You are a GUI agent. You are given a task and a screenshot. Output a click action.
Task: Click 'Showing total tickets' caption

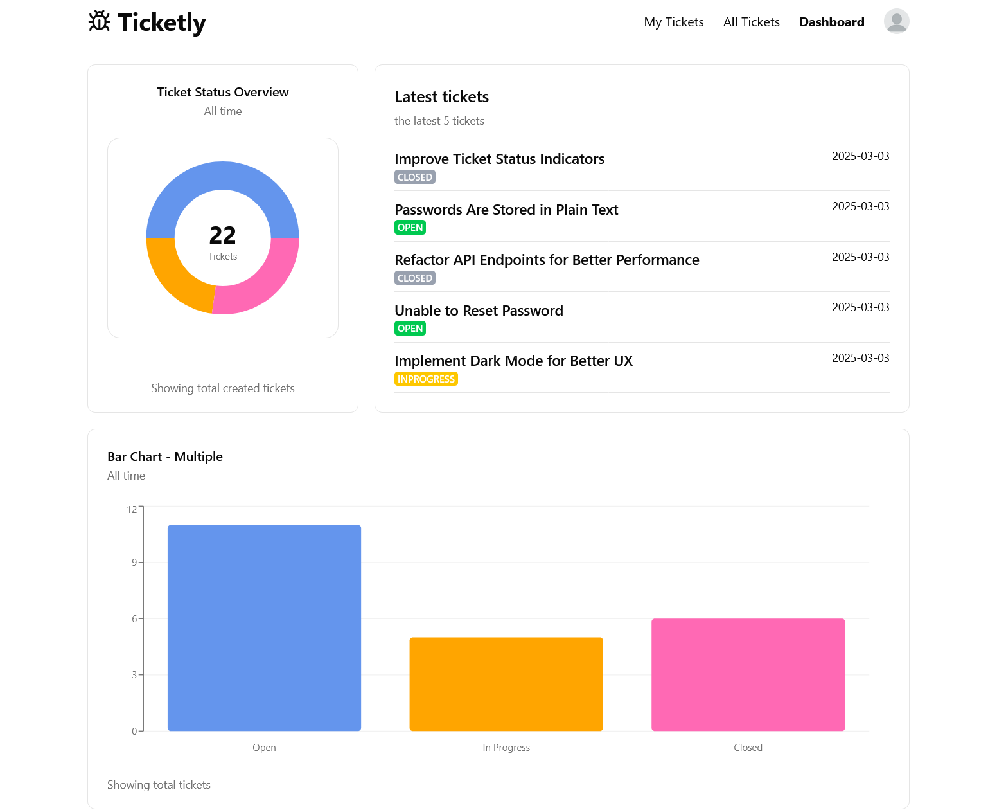pyautogui.click(x=159, y=785)
